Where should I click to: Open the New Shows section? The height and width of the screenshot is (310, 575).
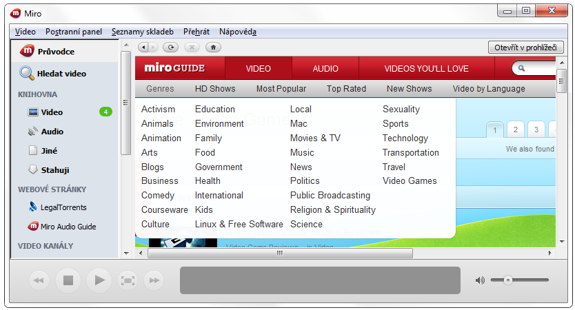click(x=410, y=89)
